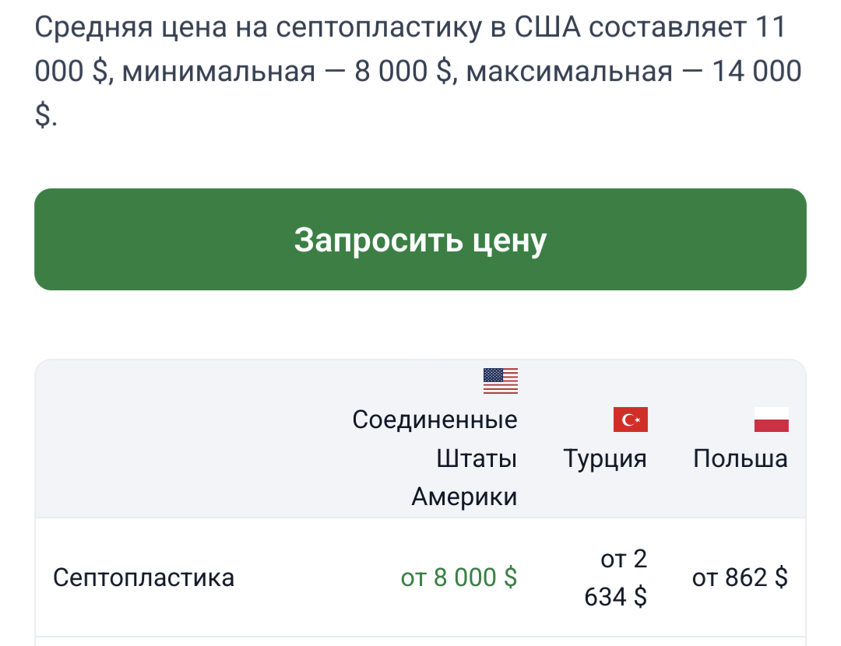Image resolution: width=841 pixels, height=646 pixels.
Task: Click the word максимальная in the paragraph
Action: click(569, 72)
